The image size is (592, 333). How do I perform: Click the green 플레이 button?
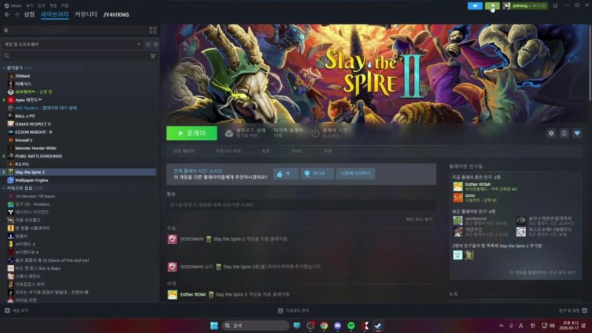[192, 133]
